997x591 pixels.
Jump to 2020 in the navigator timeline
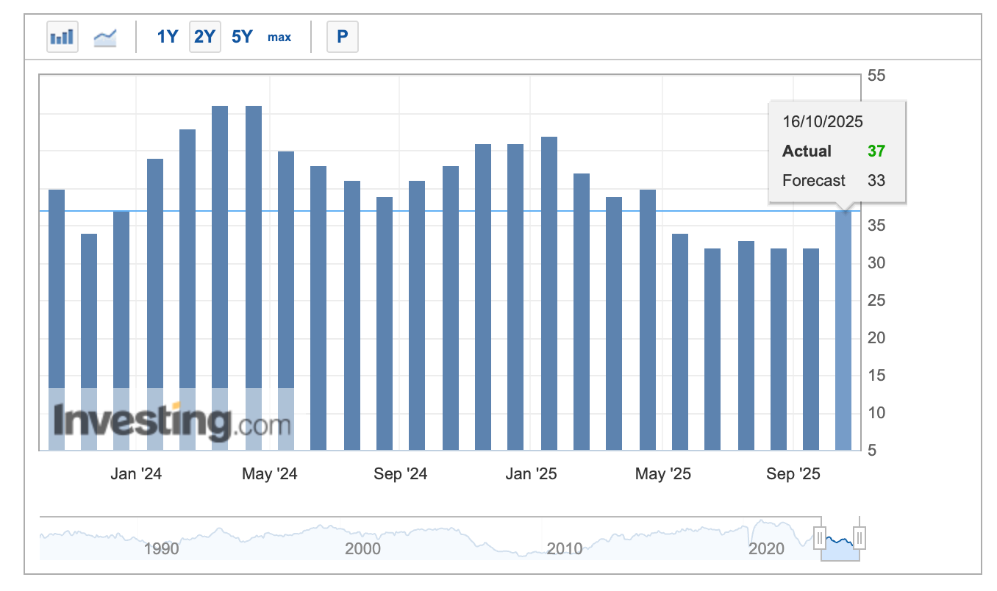pyautogui.click(x=766, y=548)
